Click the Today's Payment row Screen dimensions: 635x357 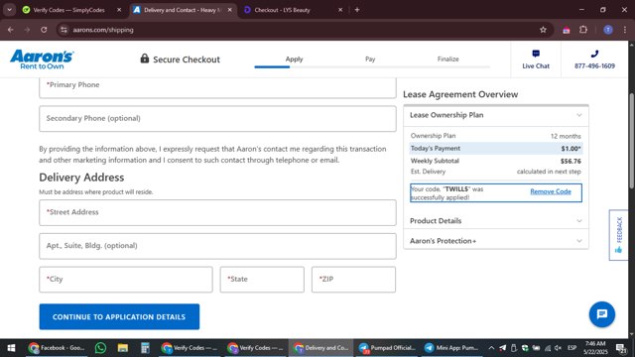[496, 149]
